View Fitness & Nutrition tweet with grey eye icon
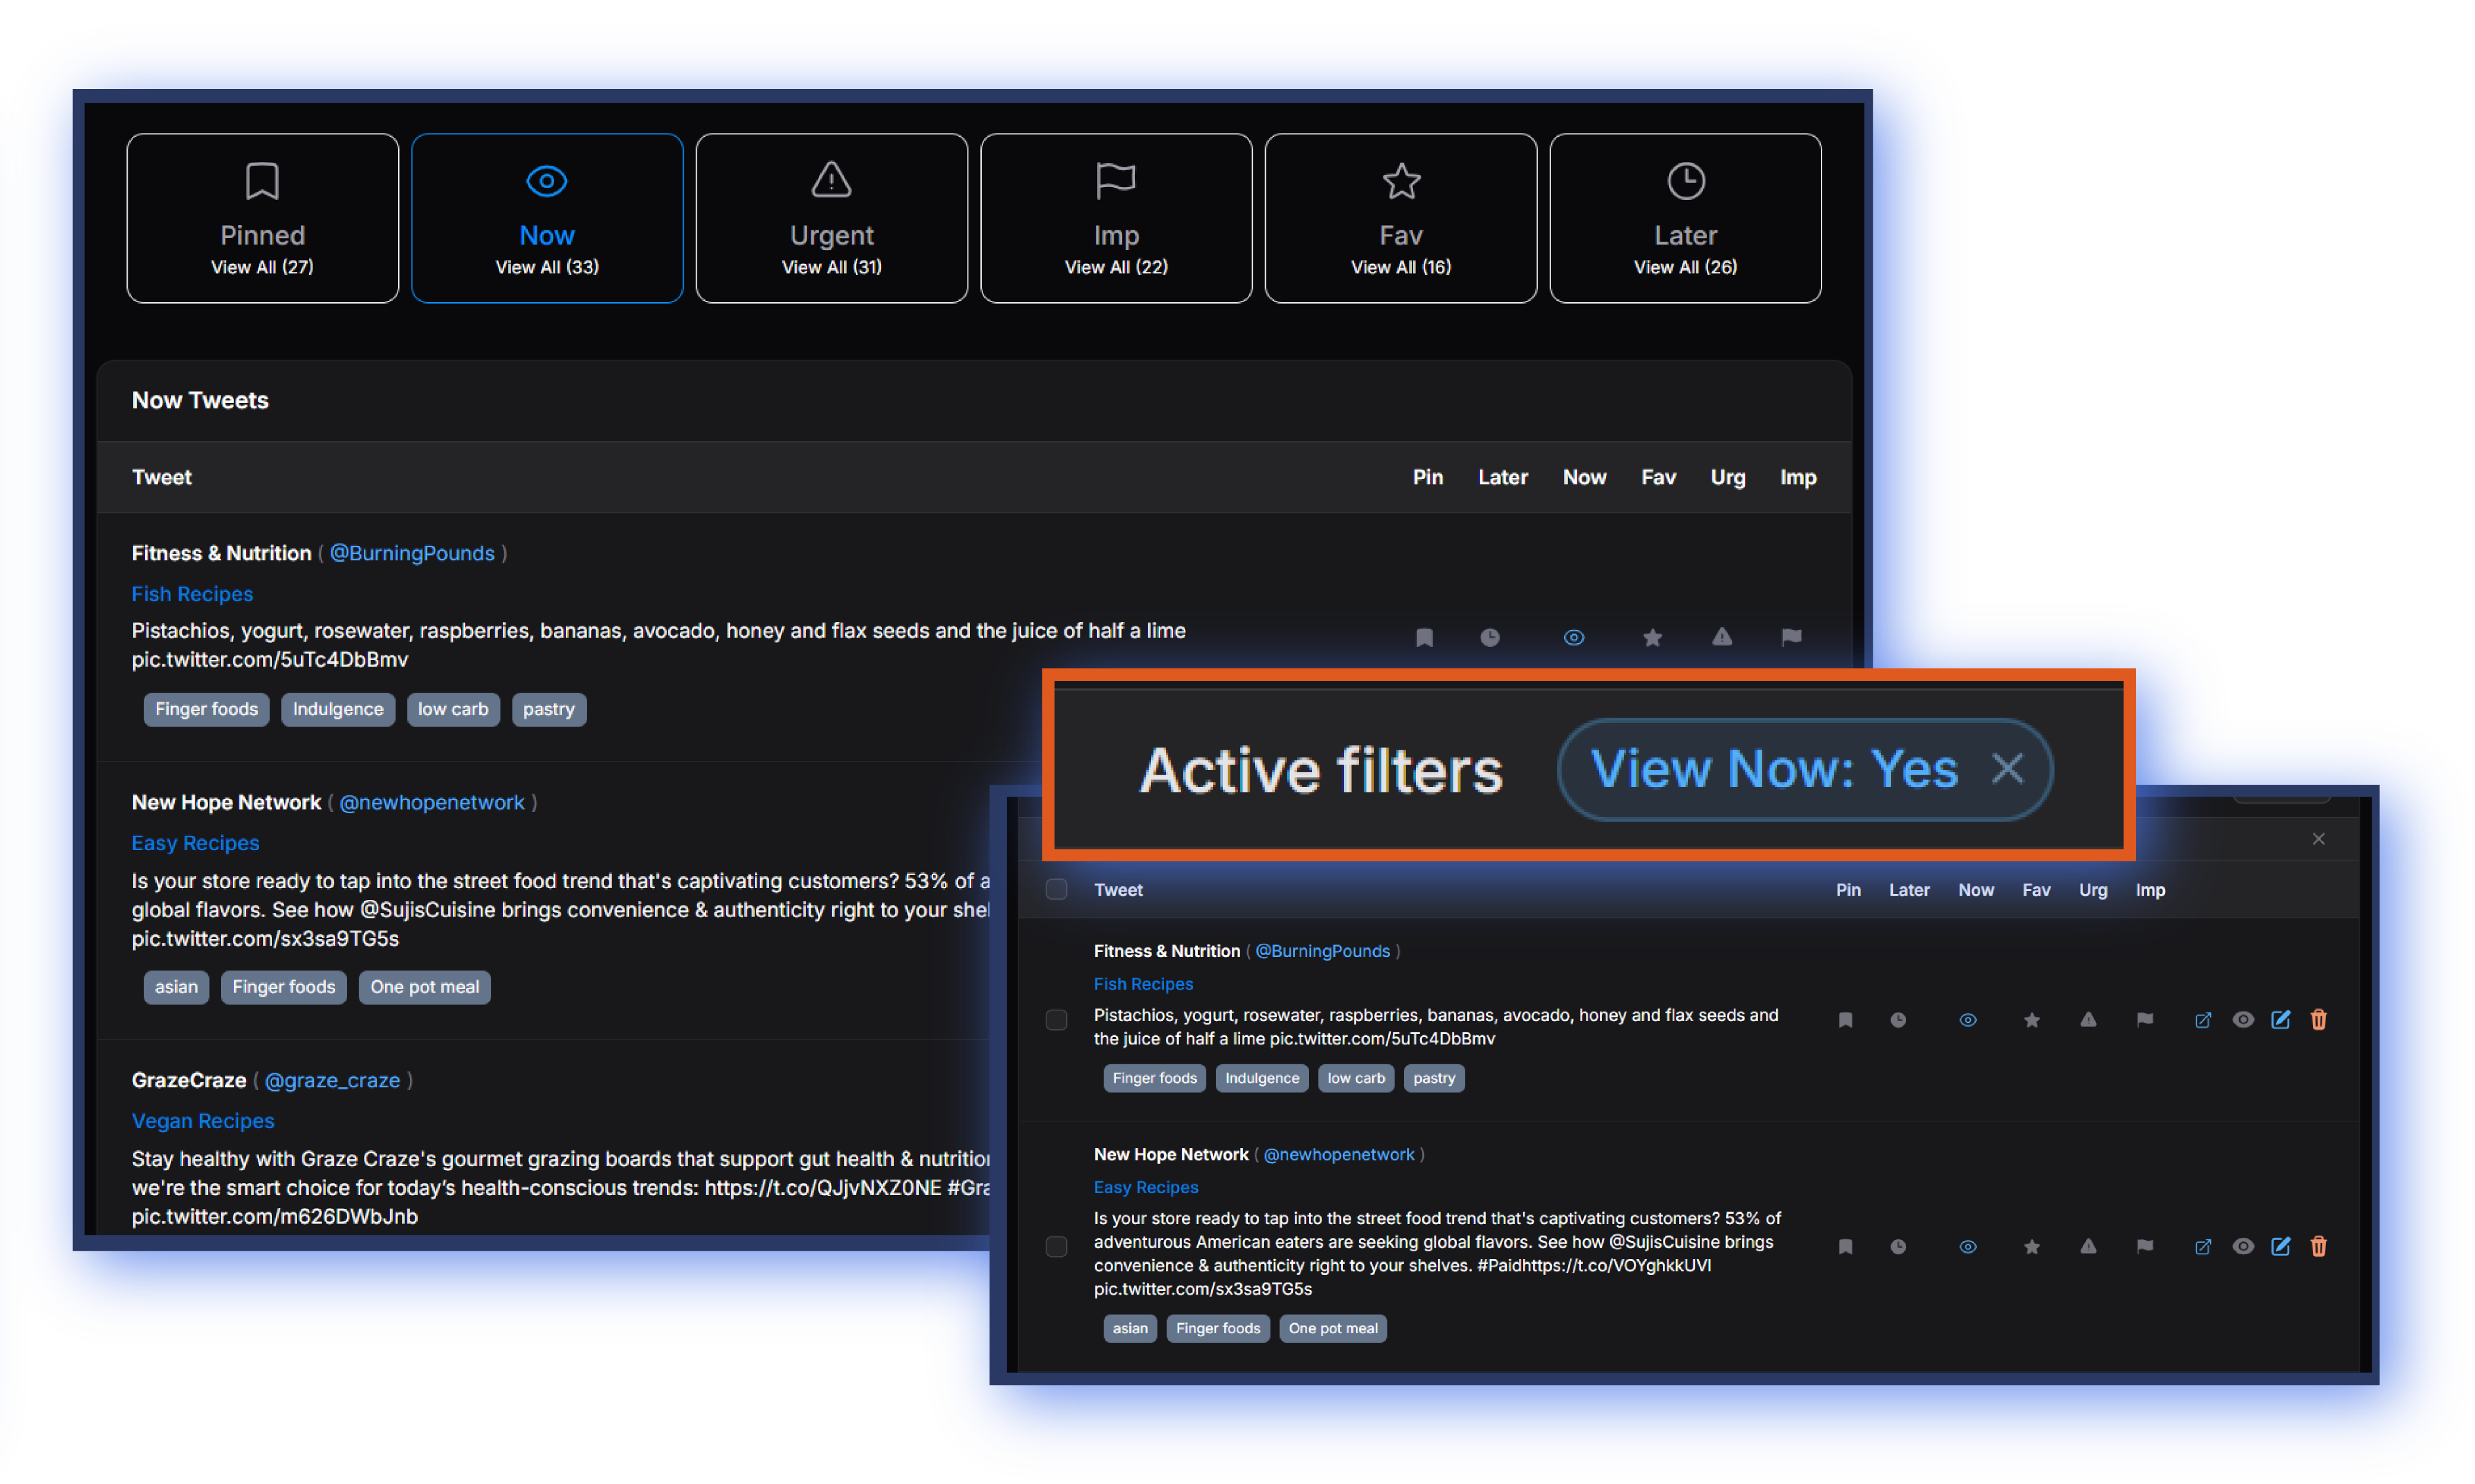Screen dimensions: 2475x1484 click(2243, 1020)
